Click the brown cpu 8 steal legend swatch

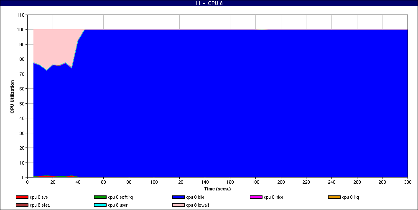click(22, 205)
